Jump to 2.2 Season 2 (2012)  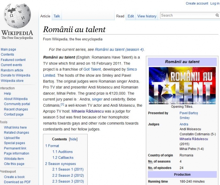[68, 175]
